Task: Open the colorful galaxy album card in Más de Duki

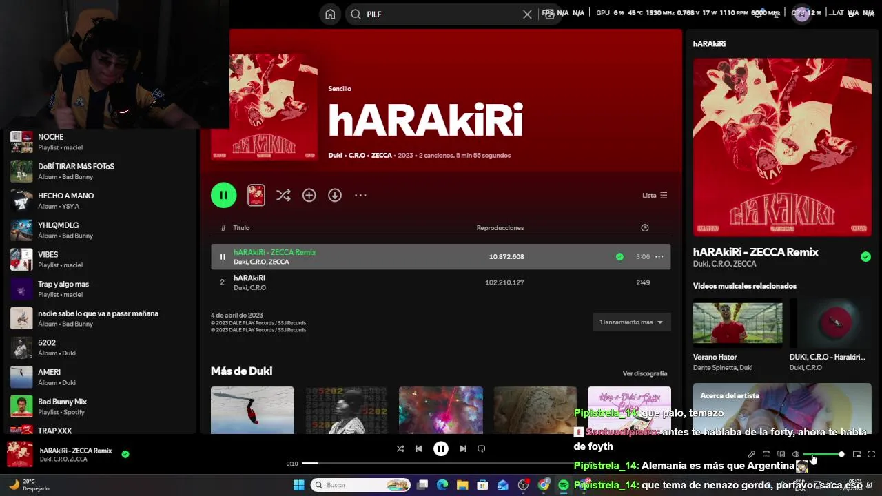Action: coord(441,411)
